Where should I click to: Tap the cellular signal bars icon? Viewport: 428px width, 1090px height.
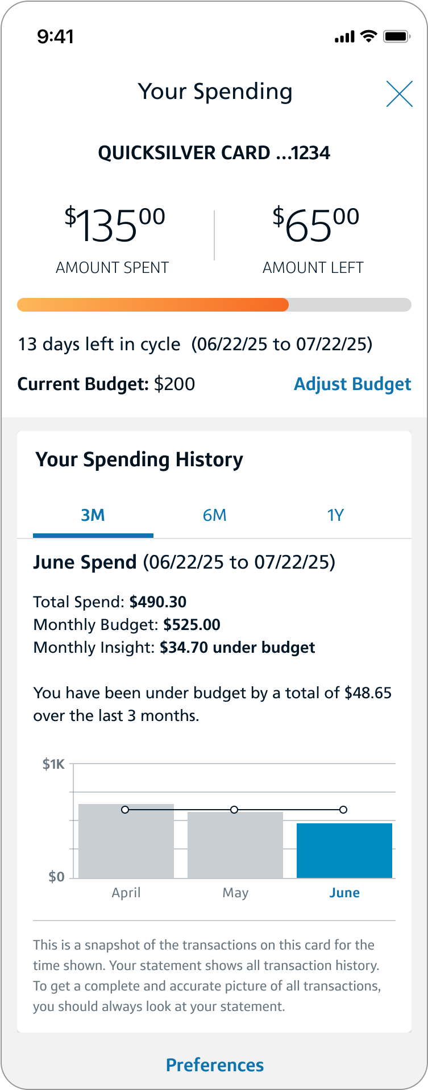click(x=344, y=38)
